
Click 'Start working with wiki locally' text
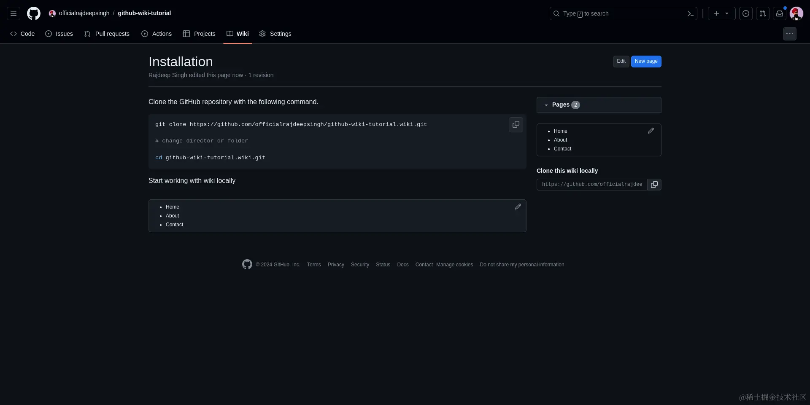click(192, 180)
